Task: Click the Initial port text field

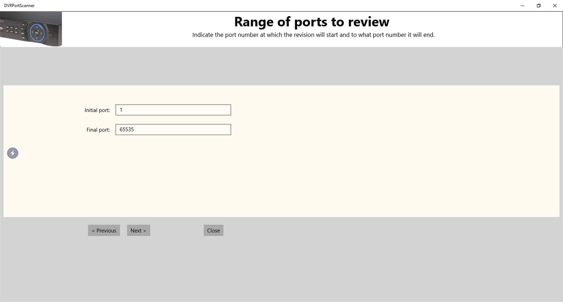Action: click(x=173, y=110)
